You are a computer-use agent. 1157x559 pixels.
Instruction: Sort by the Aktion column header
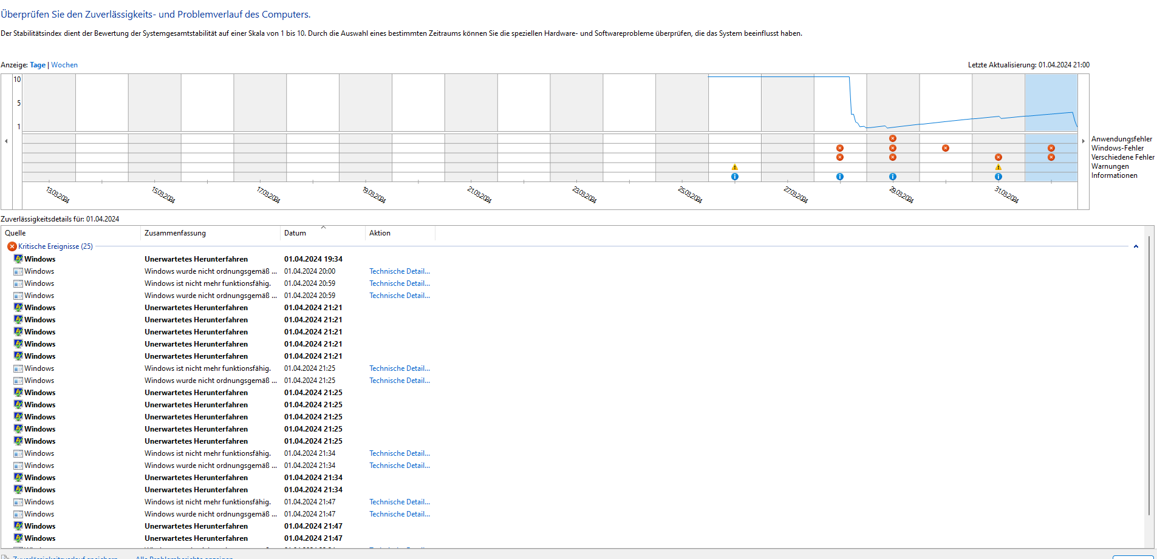pyautogui.click(x=400, y=233)
